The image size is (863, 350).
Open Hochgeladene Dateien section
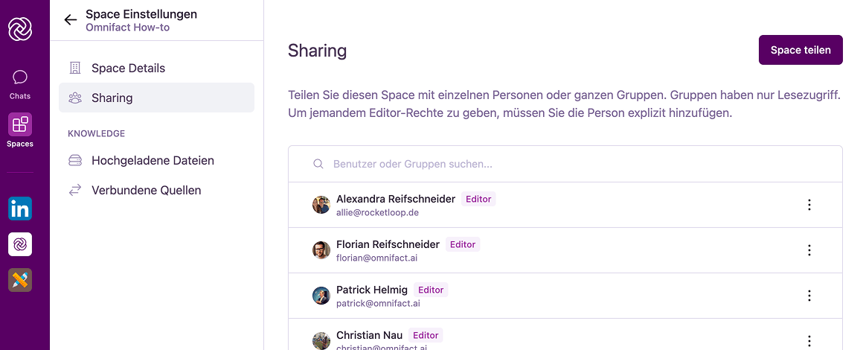(x=156, y=160)
